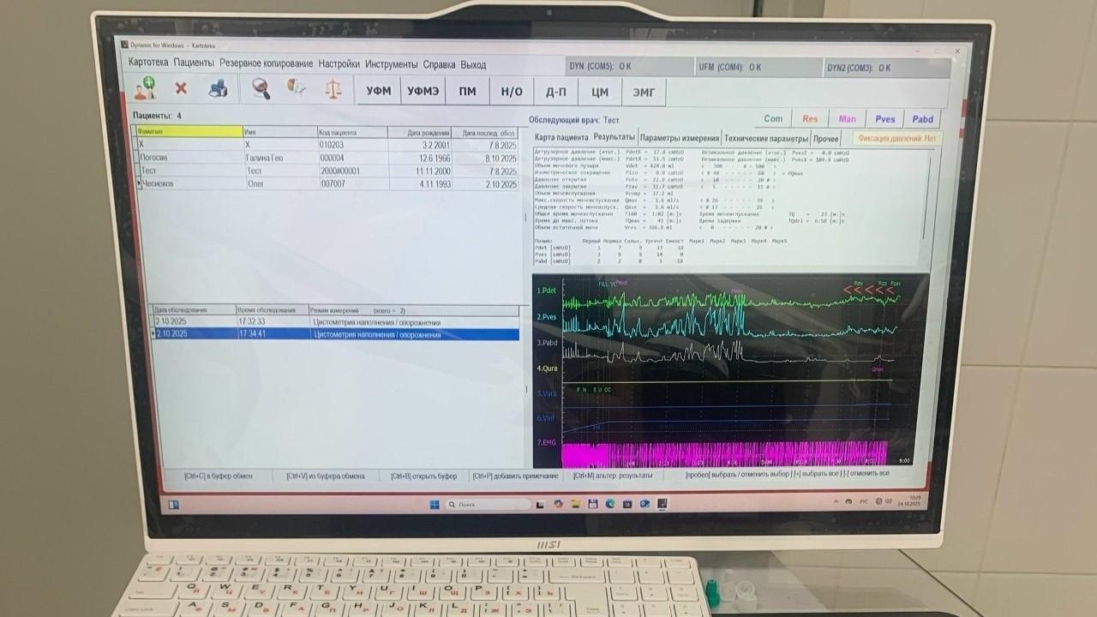Viewport: 1097px width, 617px height.
Task: Click the Edge browser taskbar icon
Action: pos(608,504)
